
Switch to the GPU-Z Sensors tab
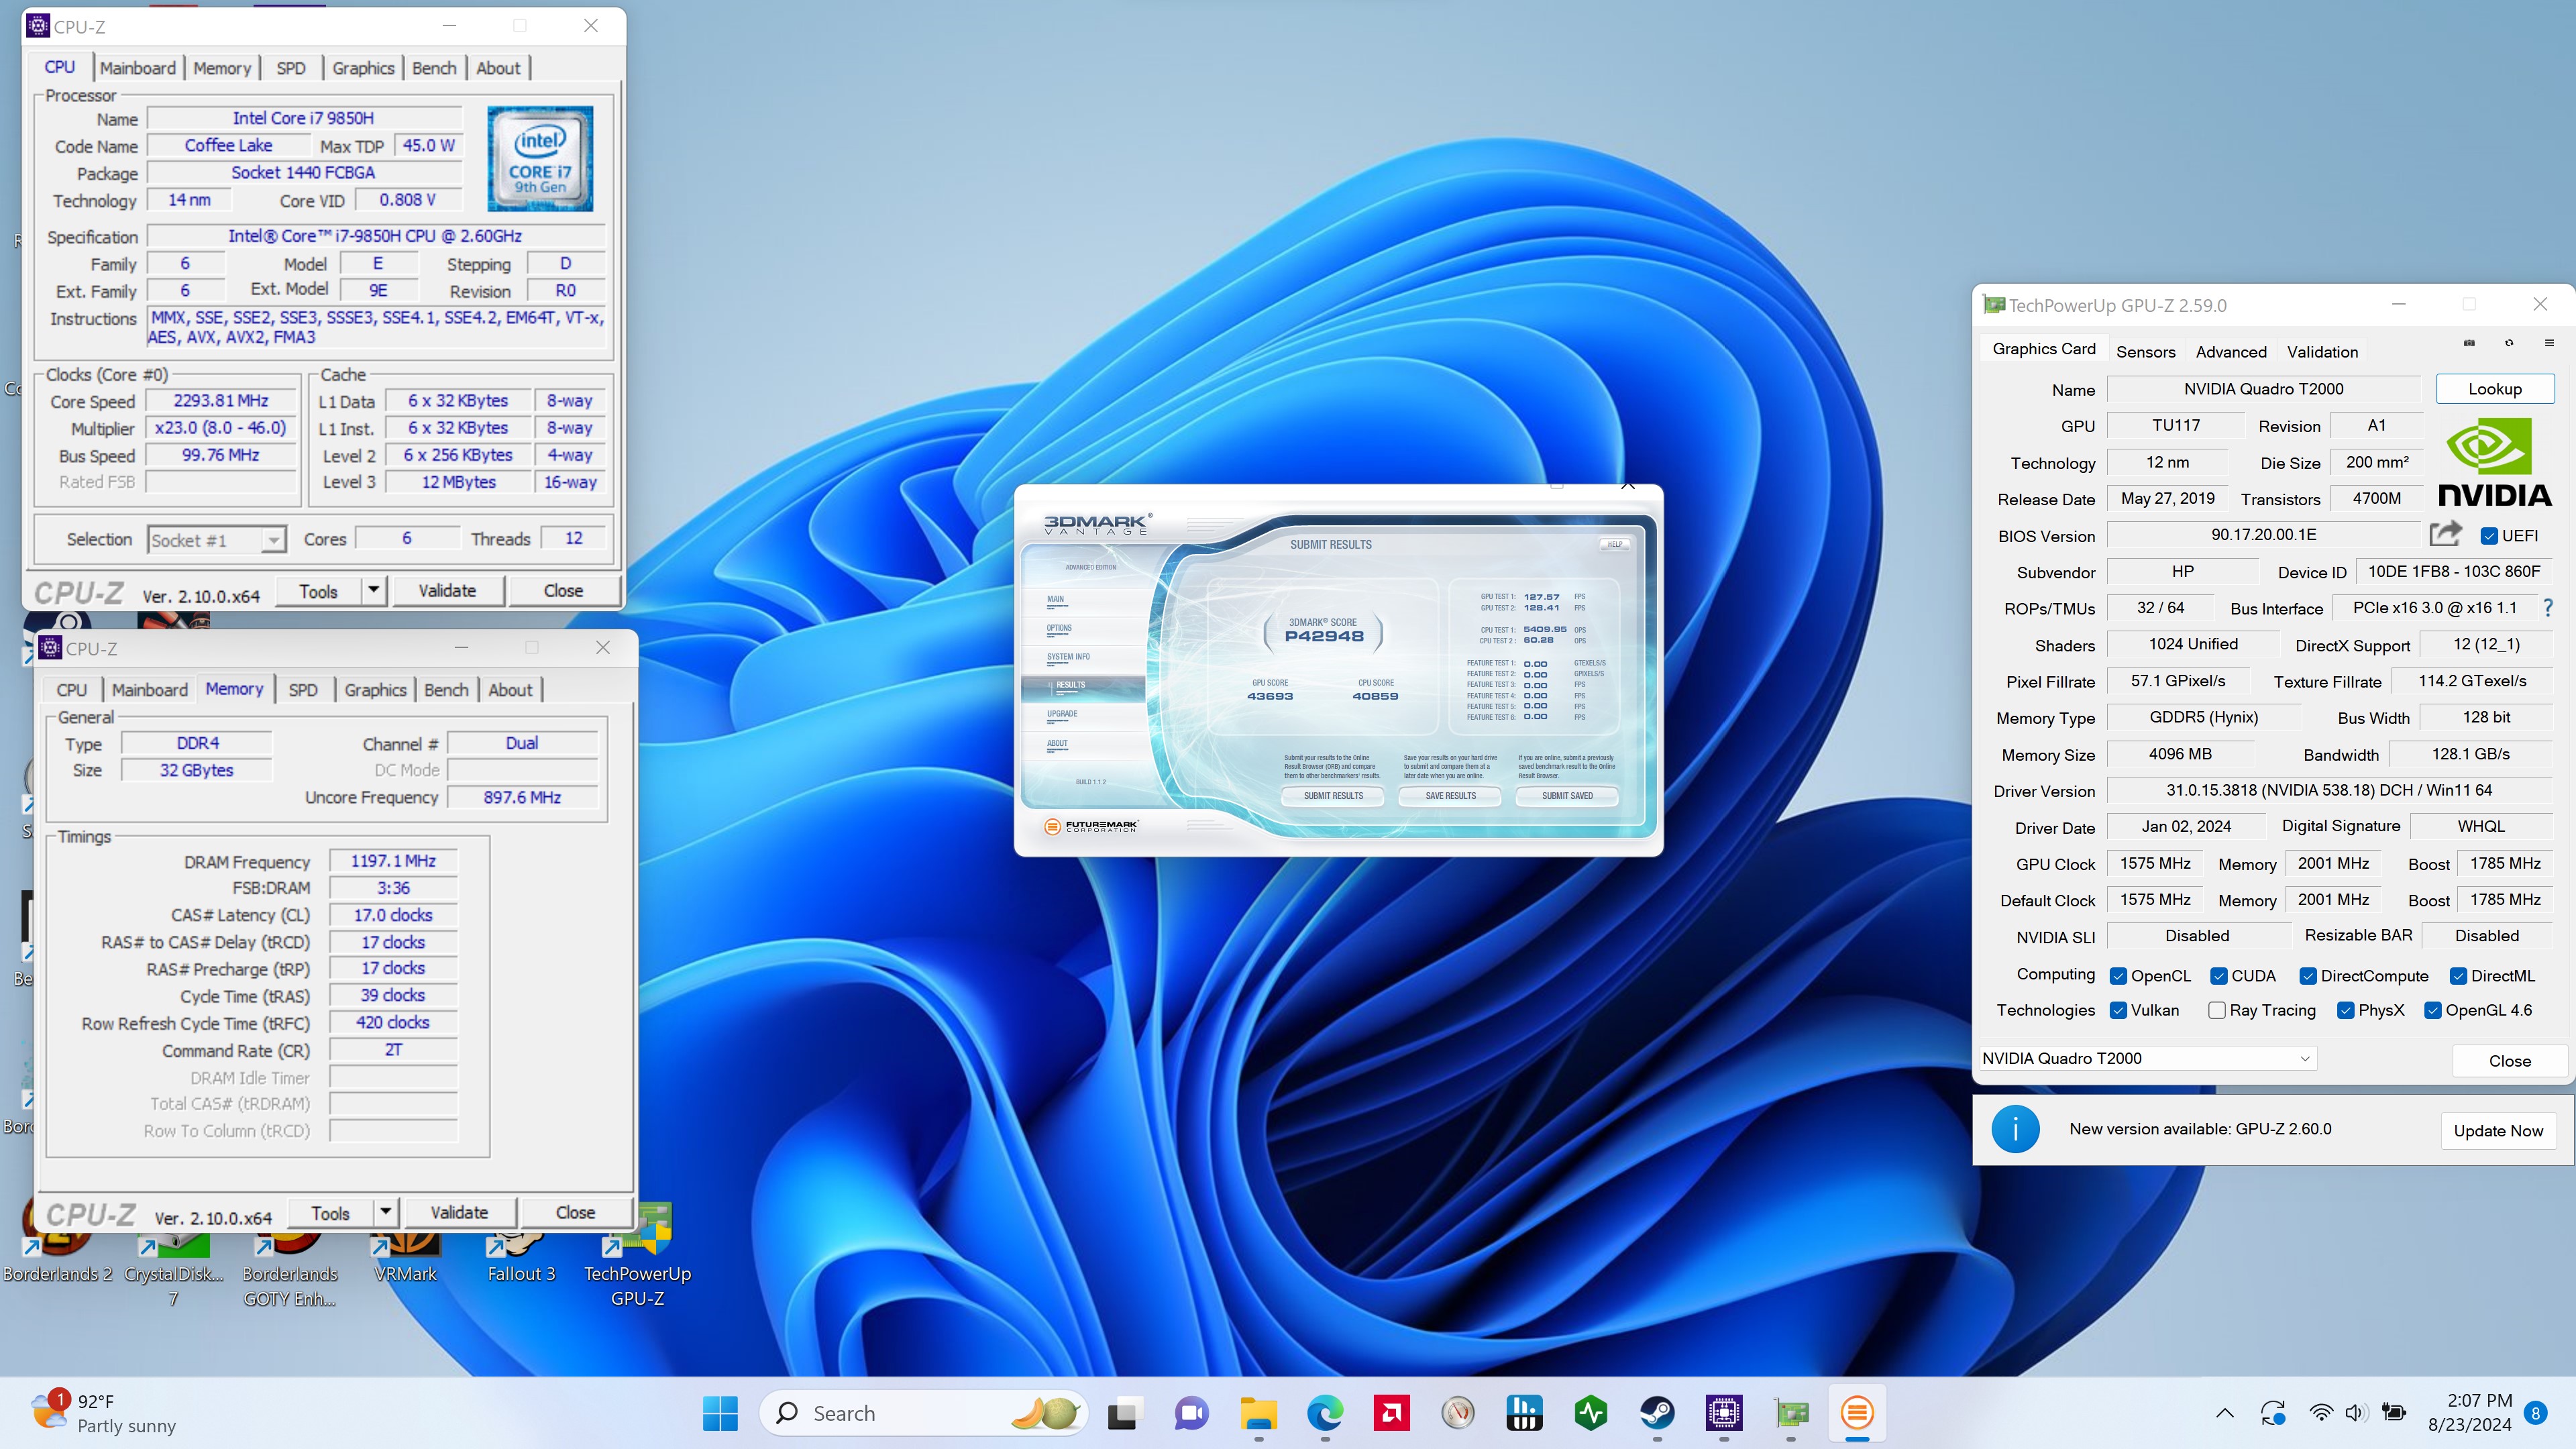pos(2146,352)
